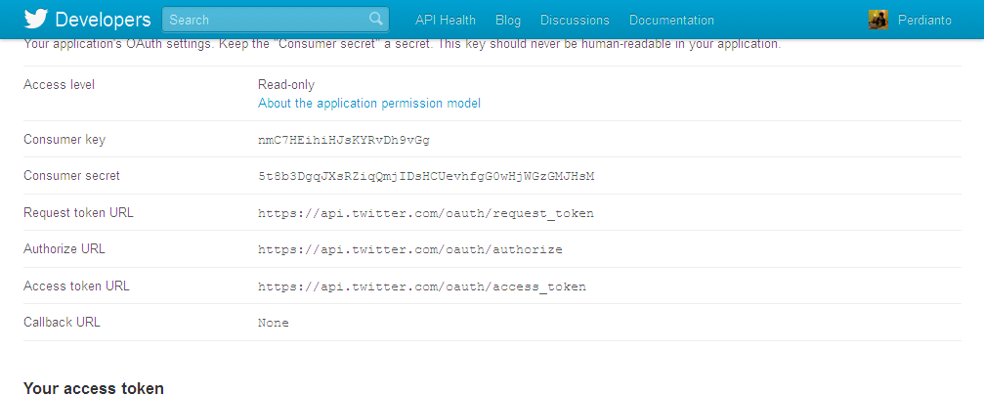Image resolution: width=984 pixels, height=396 pixels.
Task: Click the Request token URL label
Action: pyautogui.click(x=78, y=213)
